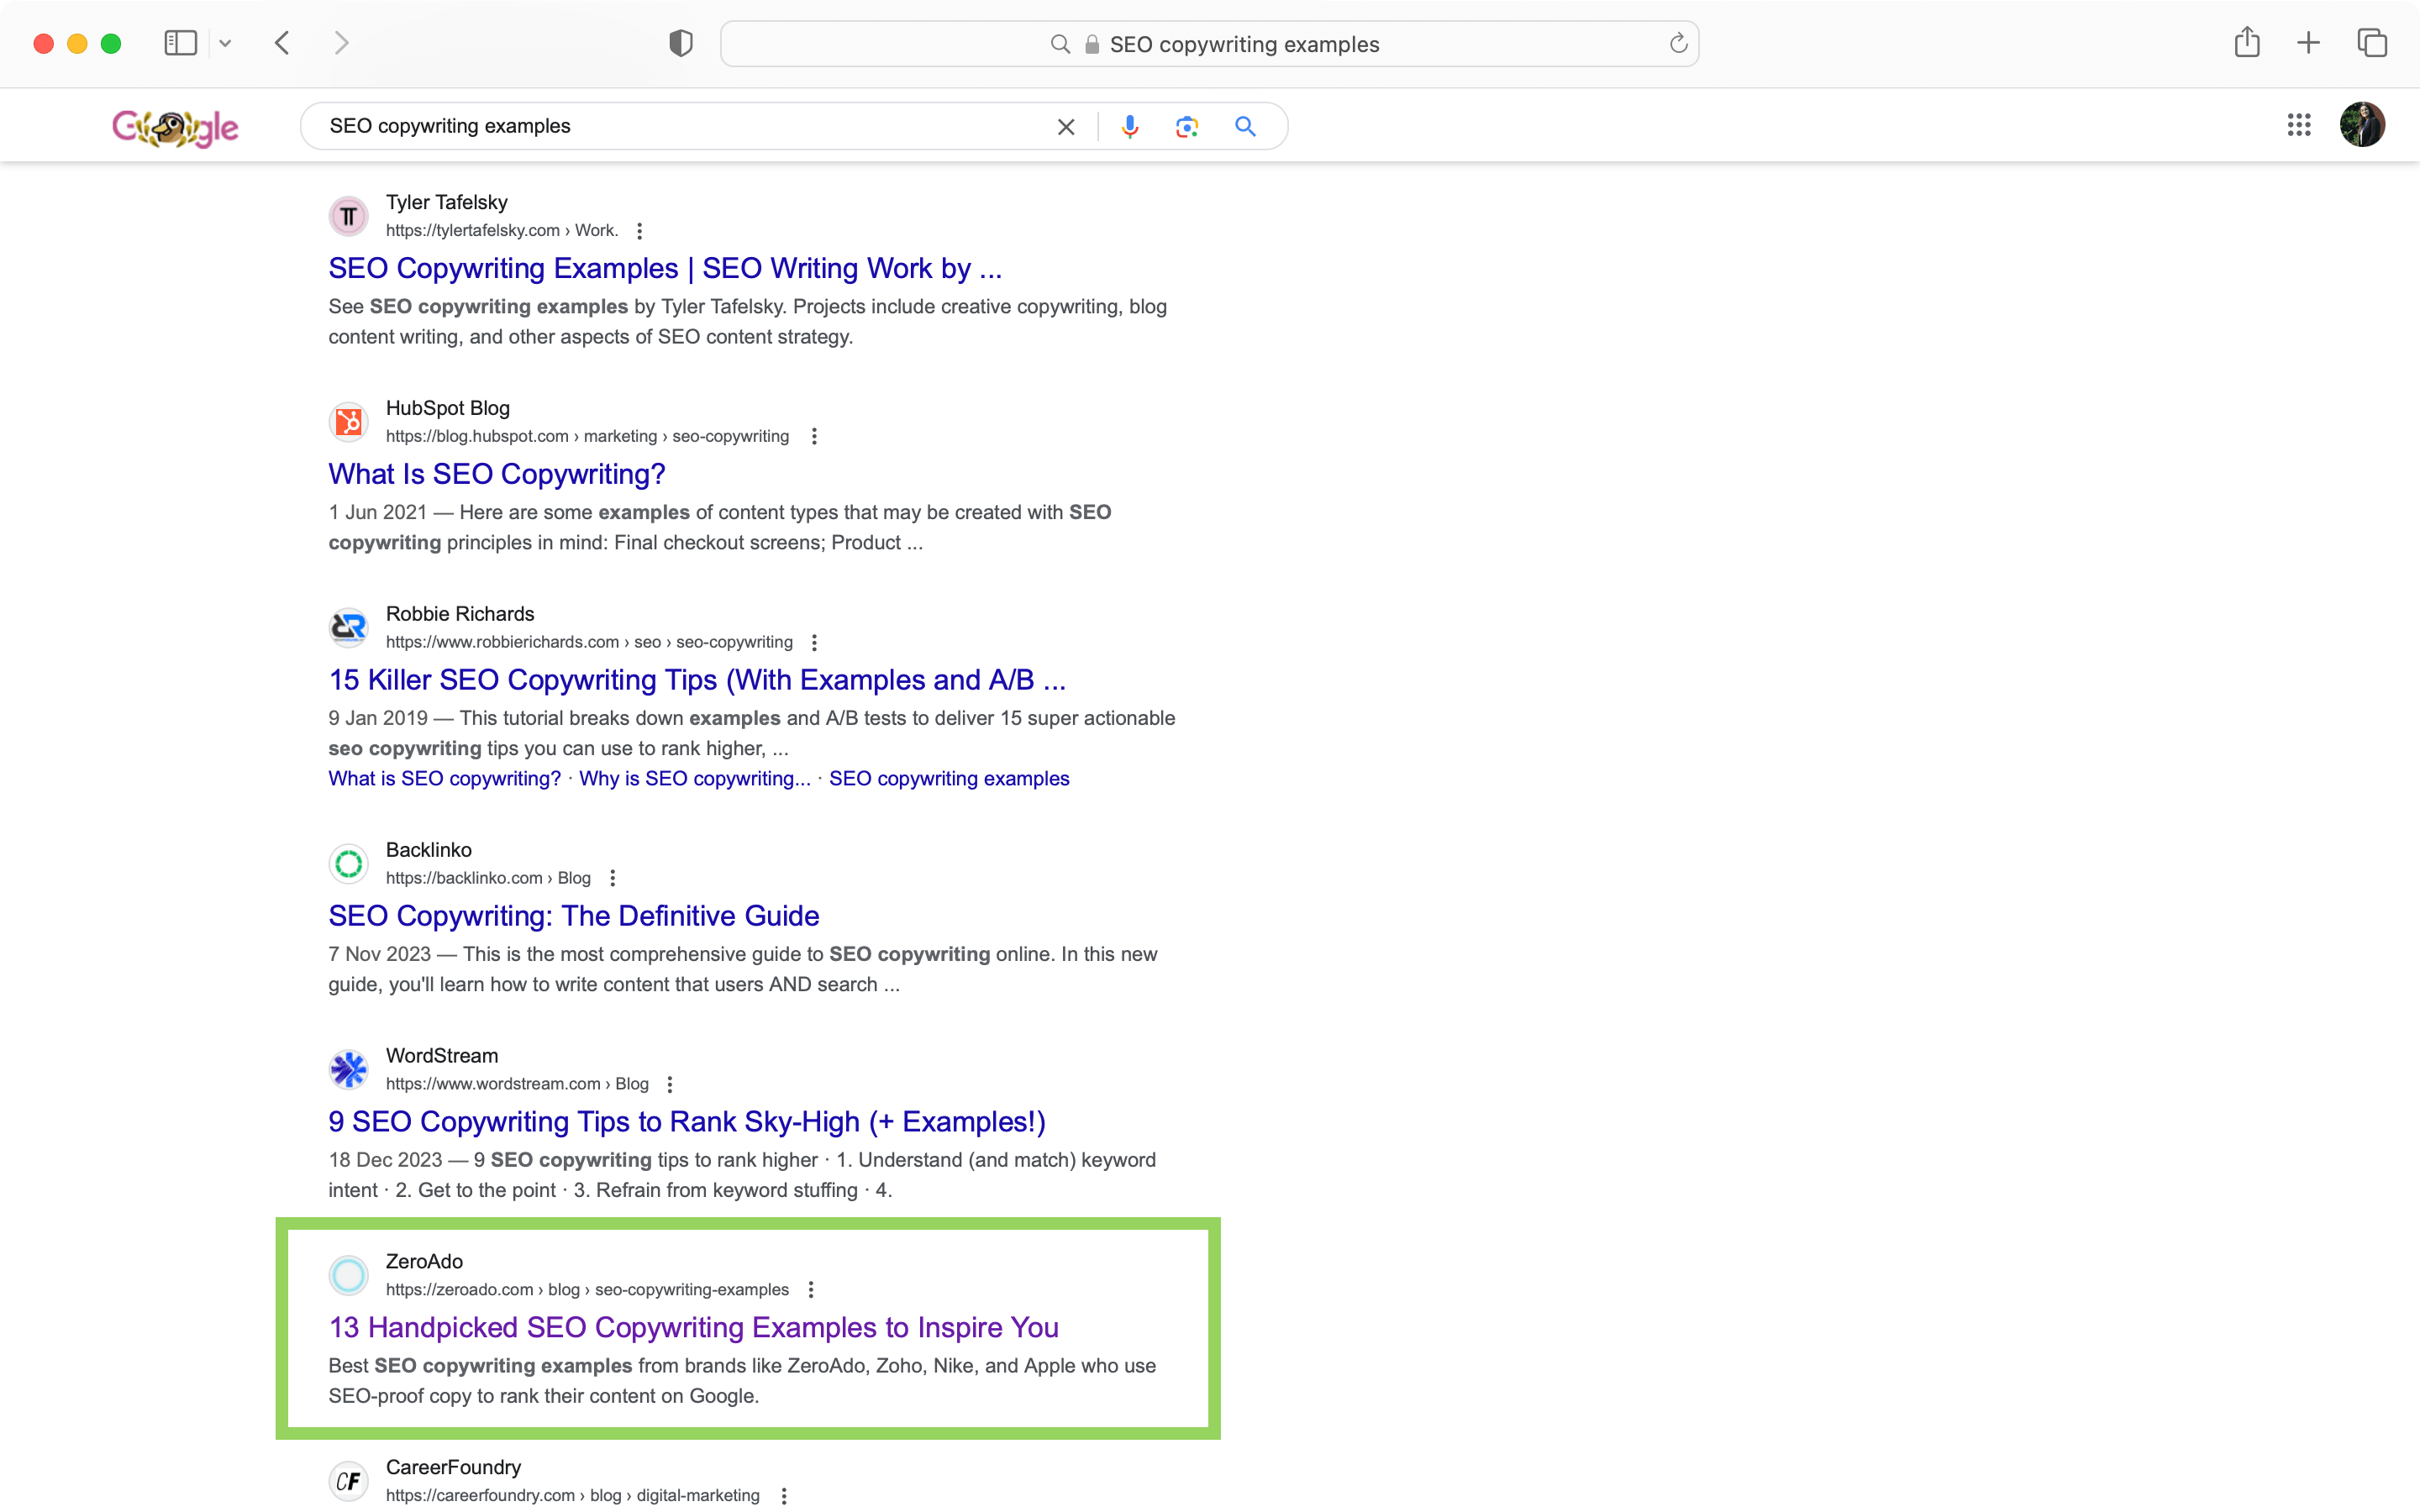Open more options for WordStream result
The image size is (2420, 1512).
click(x=670, y=1084)
